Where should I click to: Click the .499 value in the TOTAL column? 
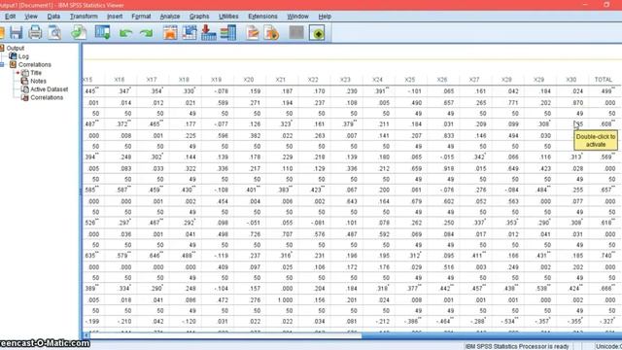[x=606, y=90]
